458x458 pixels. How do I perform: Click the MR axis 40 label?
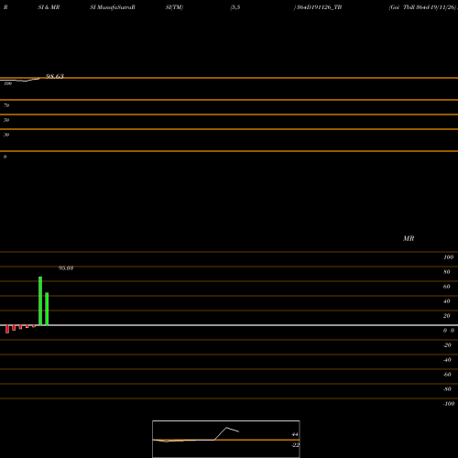point(447,301)
